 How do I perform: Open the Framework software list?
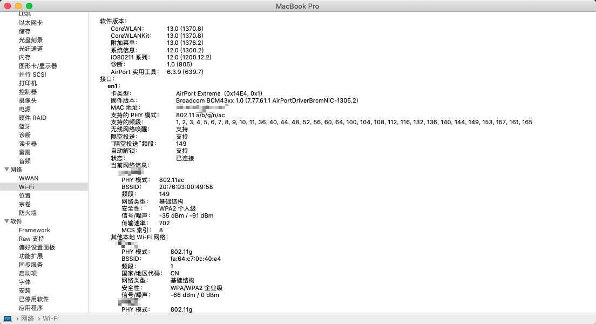(x=35, y=230)
